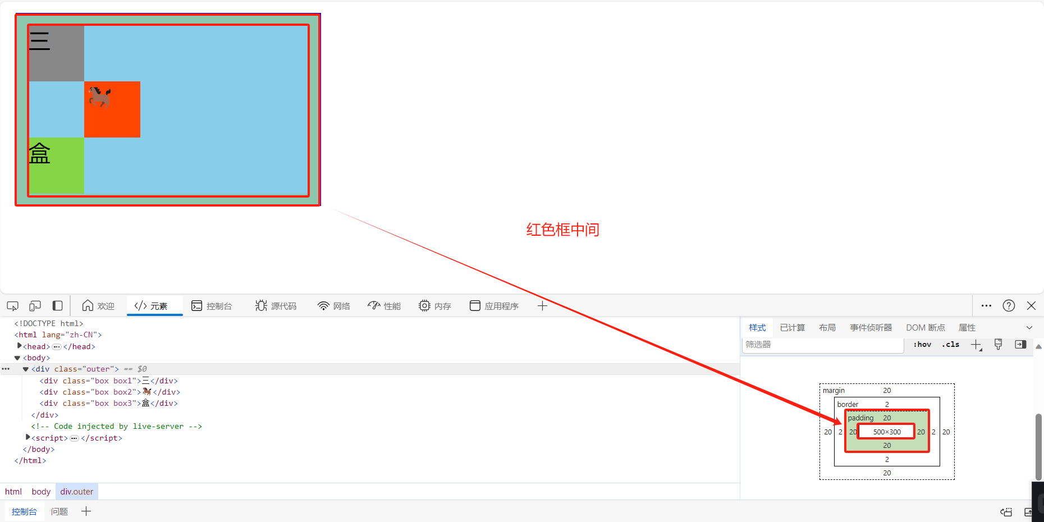1044x522 pixels.
Task: Open DevTools help question mark icon
Action: click(1009, 306)
